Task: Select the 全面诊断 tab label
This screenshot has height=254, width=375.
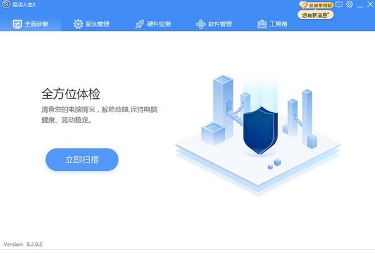Action: (36, 24)
